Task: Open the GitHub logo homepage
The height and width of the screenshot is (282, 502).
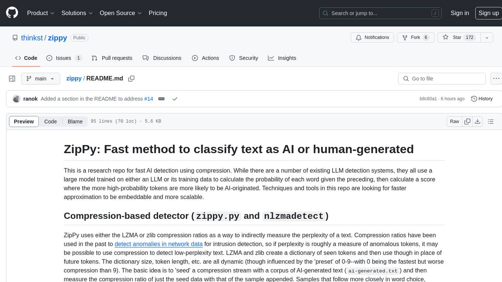Action: click(x=12, y=13)
